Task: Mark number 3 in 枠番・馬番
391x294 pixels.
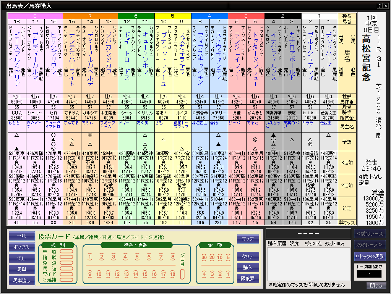Action: [x=114, y=257]
